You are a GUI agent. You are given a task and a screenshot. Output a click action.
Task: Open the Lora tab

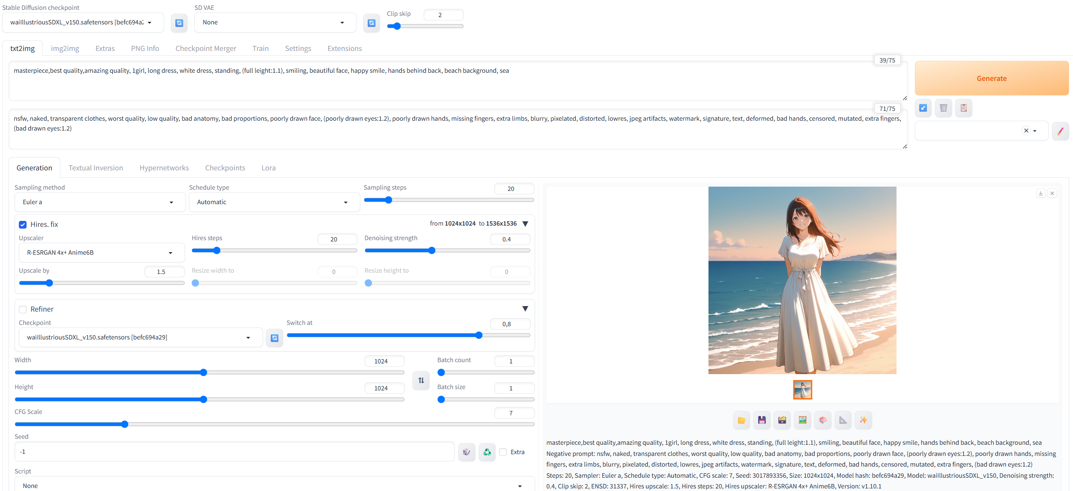click(x=268, y=168)
